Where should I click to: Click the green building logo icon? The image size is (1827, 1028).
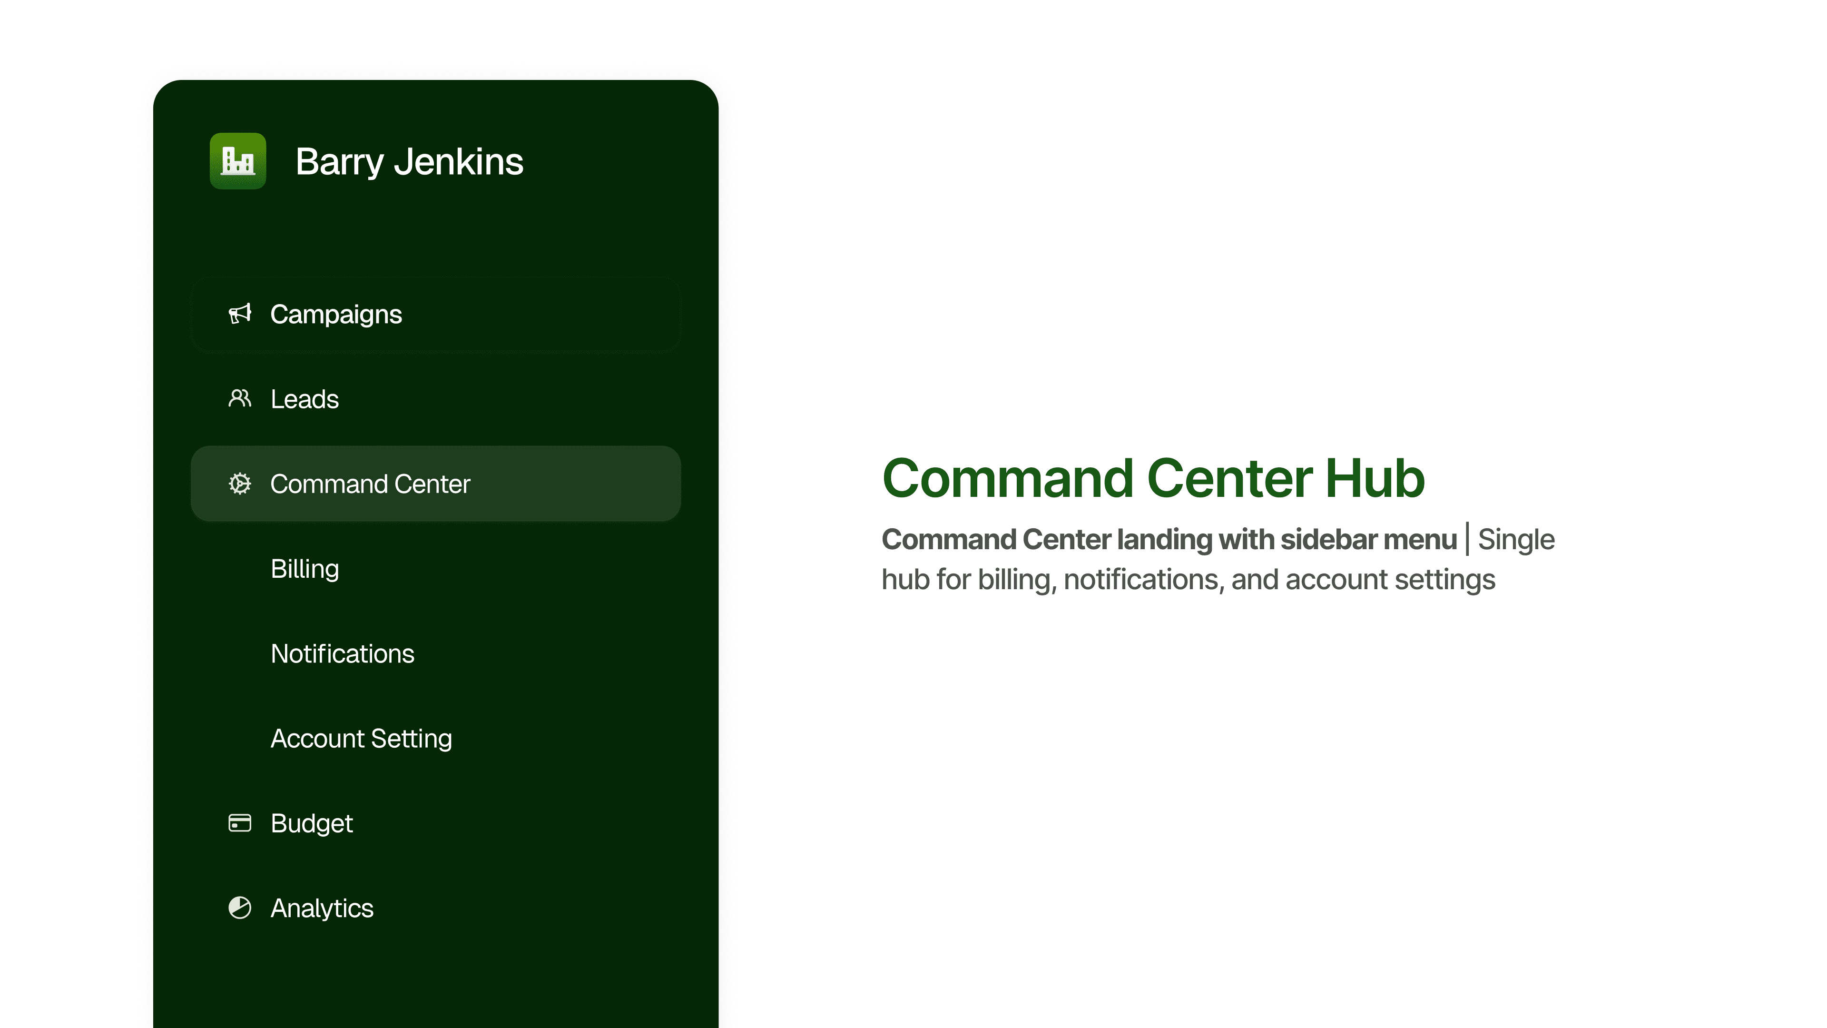(x=237, y=161)
